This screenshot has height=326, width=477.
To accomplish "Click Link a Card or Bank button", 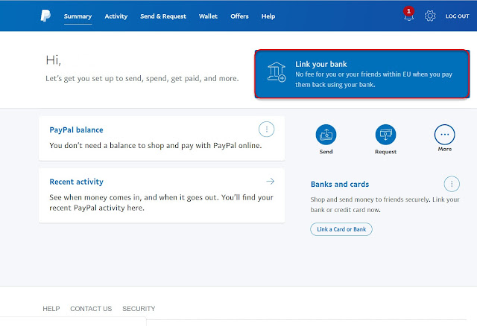I will click(x=341, y=229).
